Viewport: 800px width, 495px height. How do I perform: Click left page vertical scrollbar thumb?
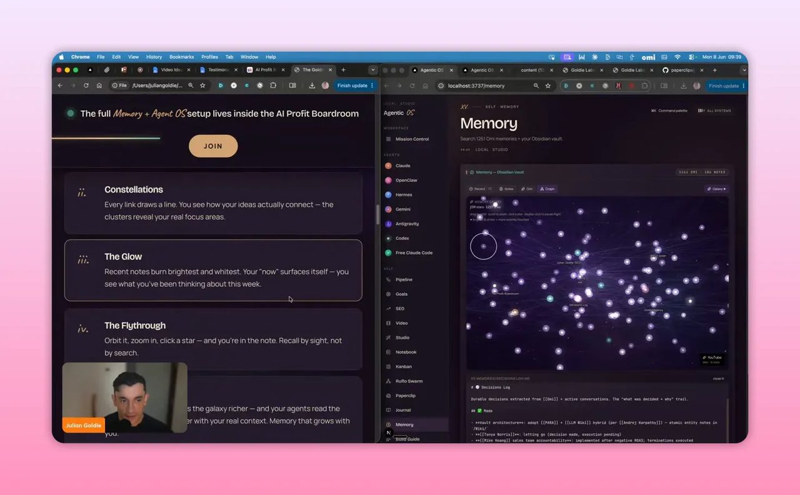(x=377, y=214)
